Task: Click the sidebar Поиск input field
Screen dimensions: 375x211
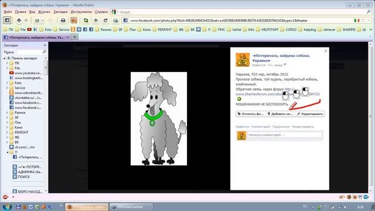Action: tap(29, 52)
